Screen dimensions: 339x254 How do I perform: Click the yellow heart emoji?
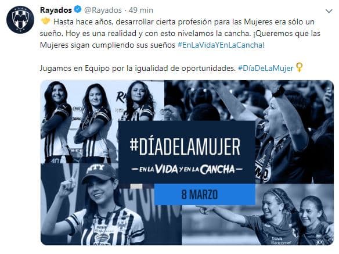[x=45, y=22]
